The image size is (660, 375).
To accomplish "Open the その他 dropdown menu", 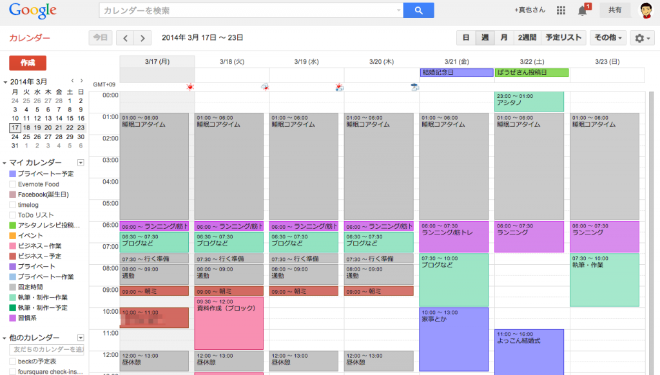I will point(608,38).
